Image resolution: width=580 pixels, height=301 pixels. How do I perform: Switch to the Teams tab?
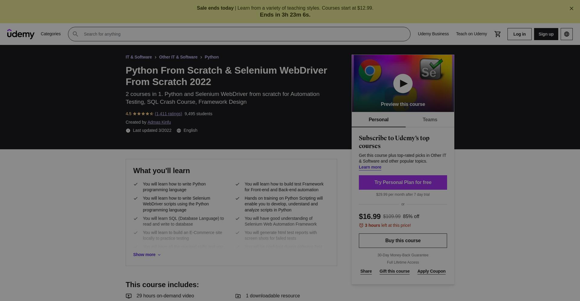(430, 120)
